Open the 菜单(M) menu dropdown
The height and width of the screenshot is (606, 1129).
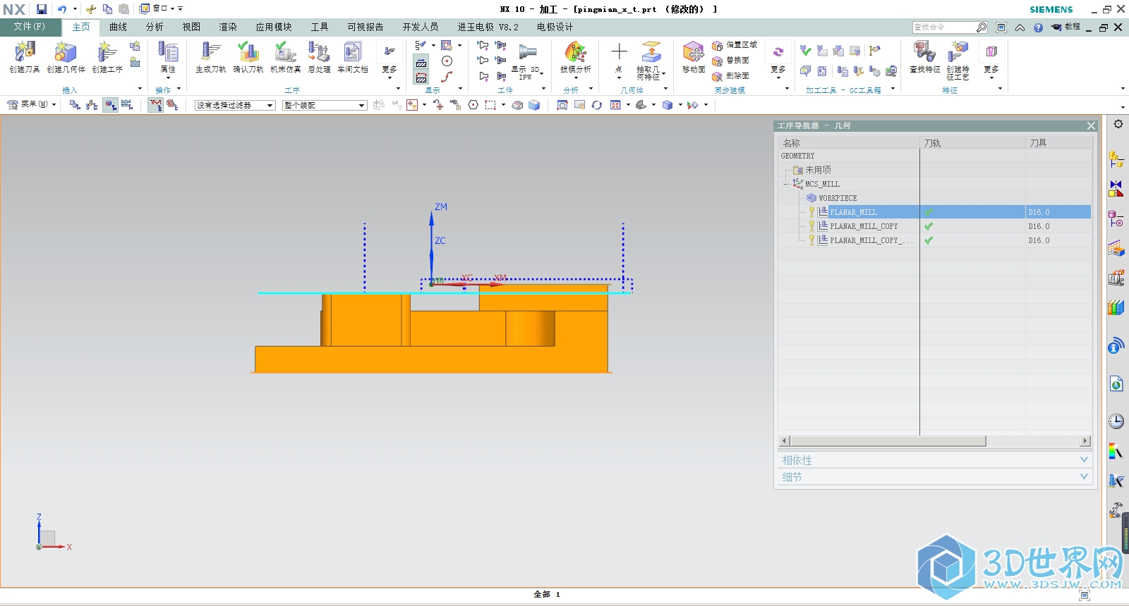(x=31, y=104)
